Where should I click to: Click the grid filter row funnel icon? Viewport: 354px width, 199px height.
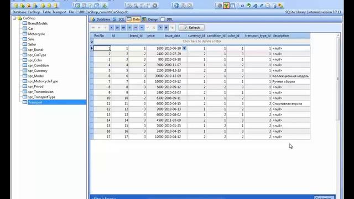coord(92,41)
